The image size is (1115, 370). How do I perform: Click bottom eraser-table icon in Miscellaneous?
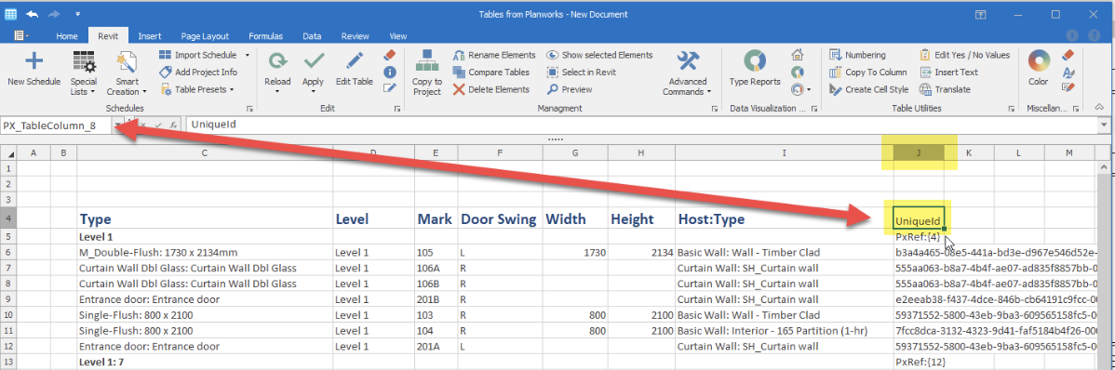1068,88
